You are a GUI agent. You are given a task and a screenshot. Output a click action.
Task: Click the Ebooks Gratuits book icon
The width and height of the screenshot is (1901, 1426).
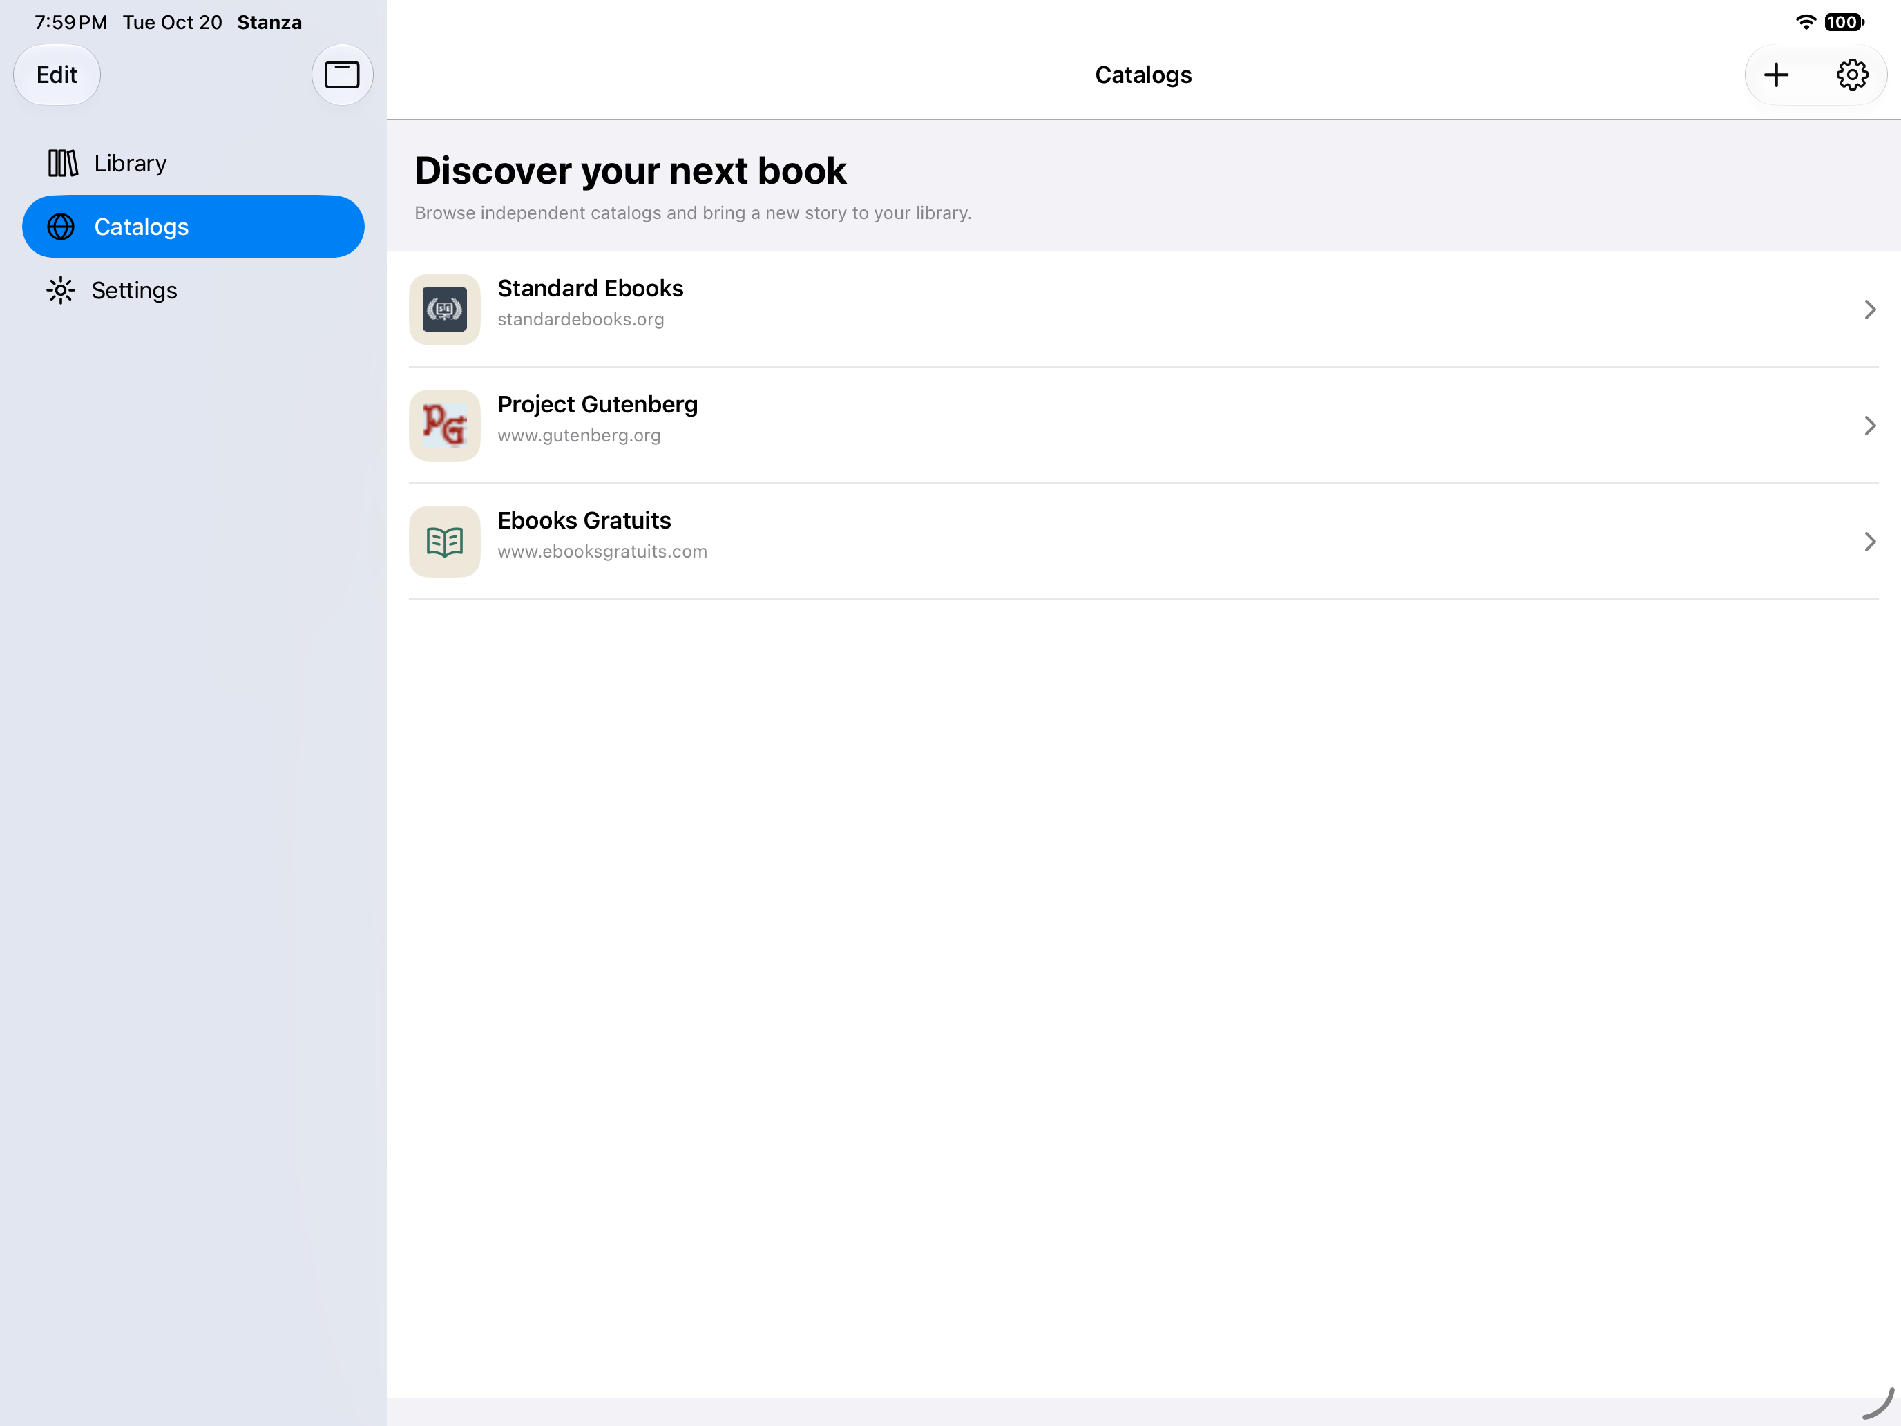(444, 542)
